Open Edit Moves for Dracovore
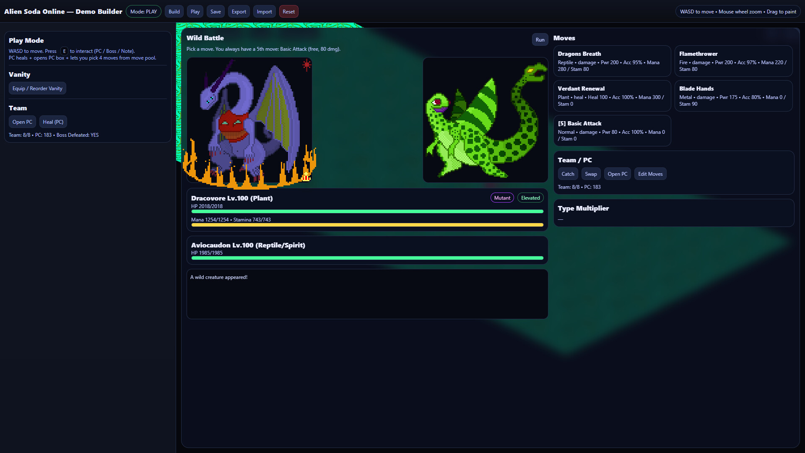The height and width of the screenshot is (453, 805). pyautogui.click(x=650, y=174)
